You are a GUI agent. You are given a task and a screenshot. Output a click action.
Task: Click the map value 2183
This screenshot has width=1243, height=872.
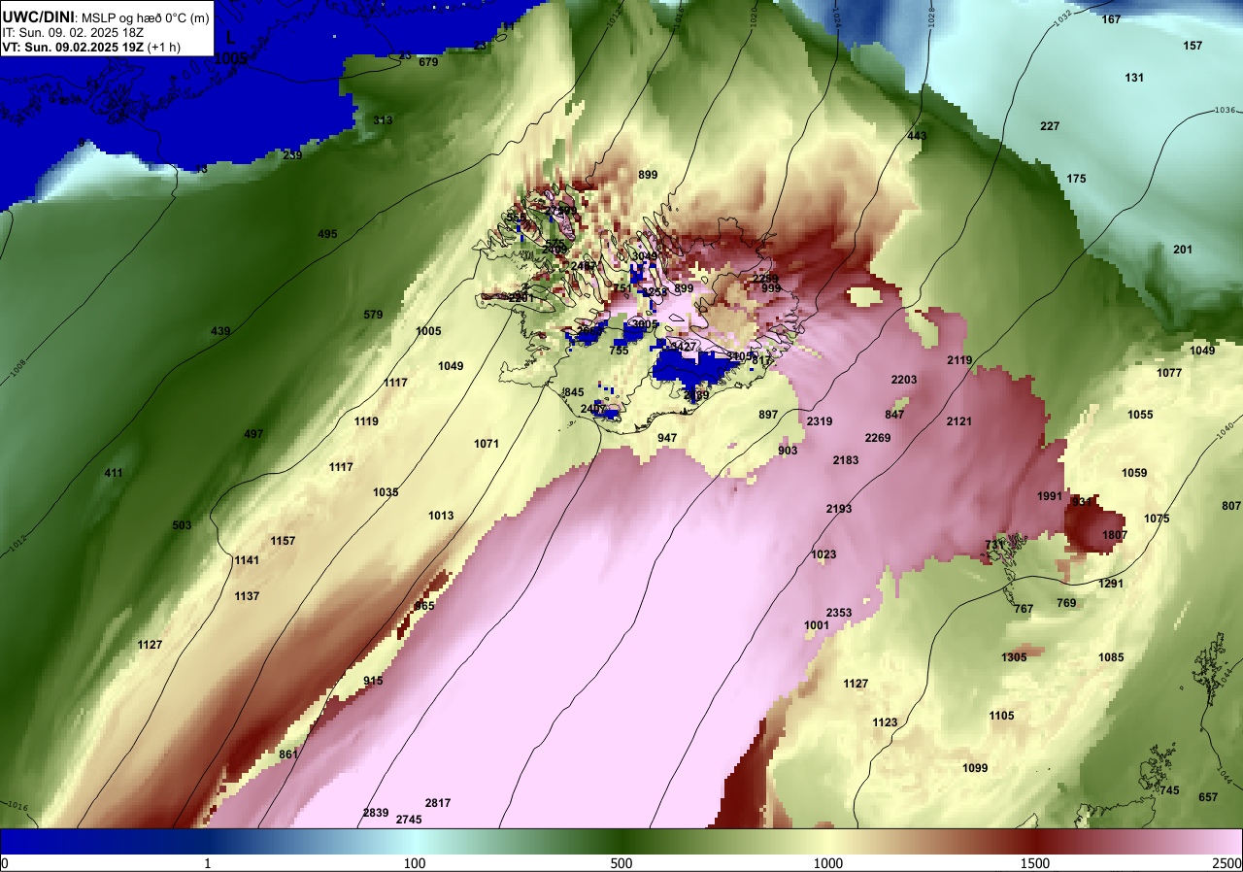[846, 460]
